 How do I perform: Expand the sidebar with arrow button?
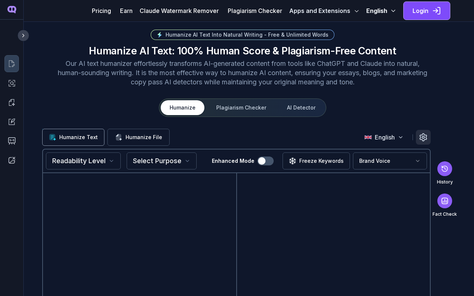[23, 36]
